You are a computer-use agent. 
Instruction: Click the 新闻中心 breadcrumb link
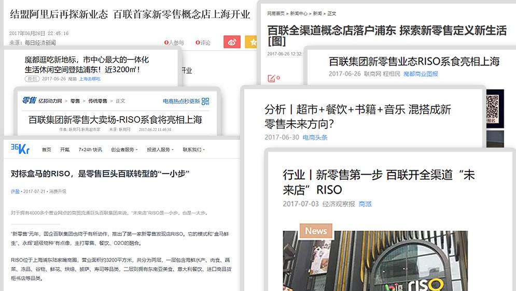tap(299, 13)
